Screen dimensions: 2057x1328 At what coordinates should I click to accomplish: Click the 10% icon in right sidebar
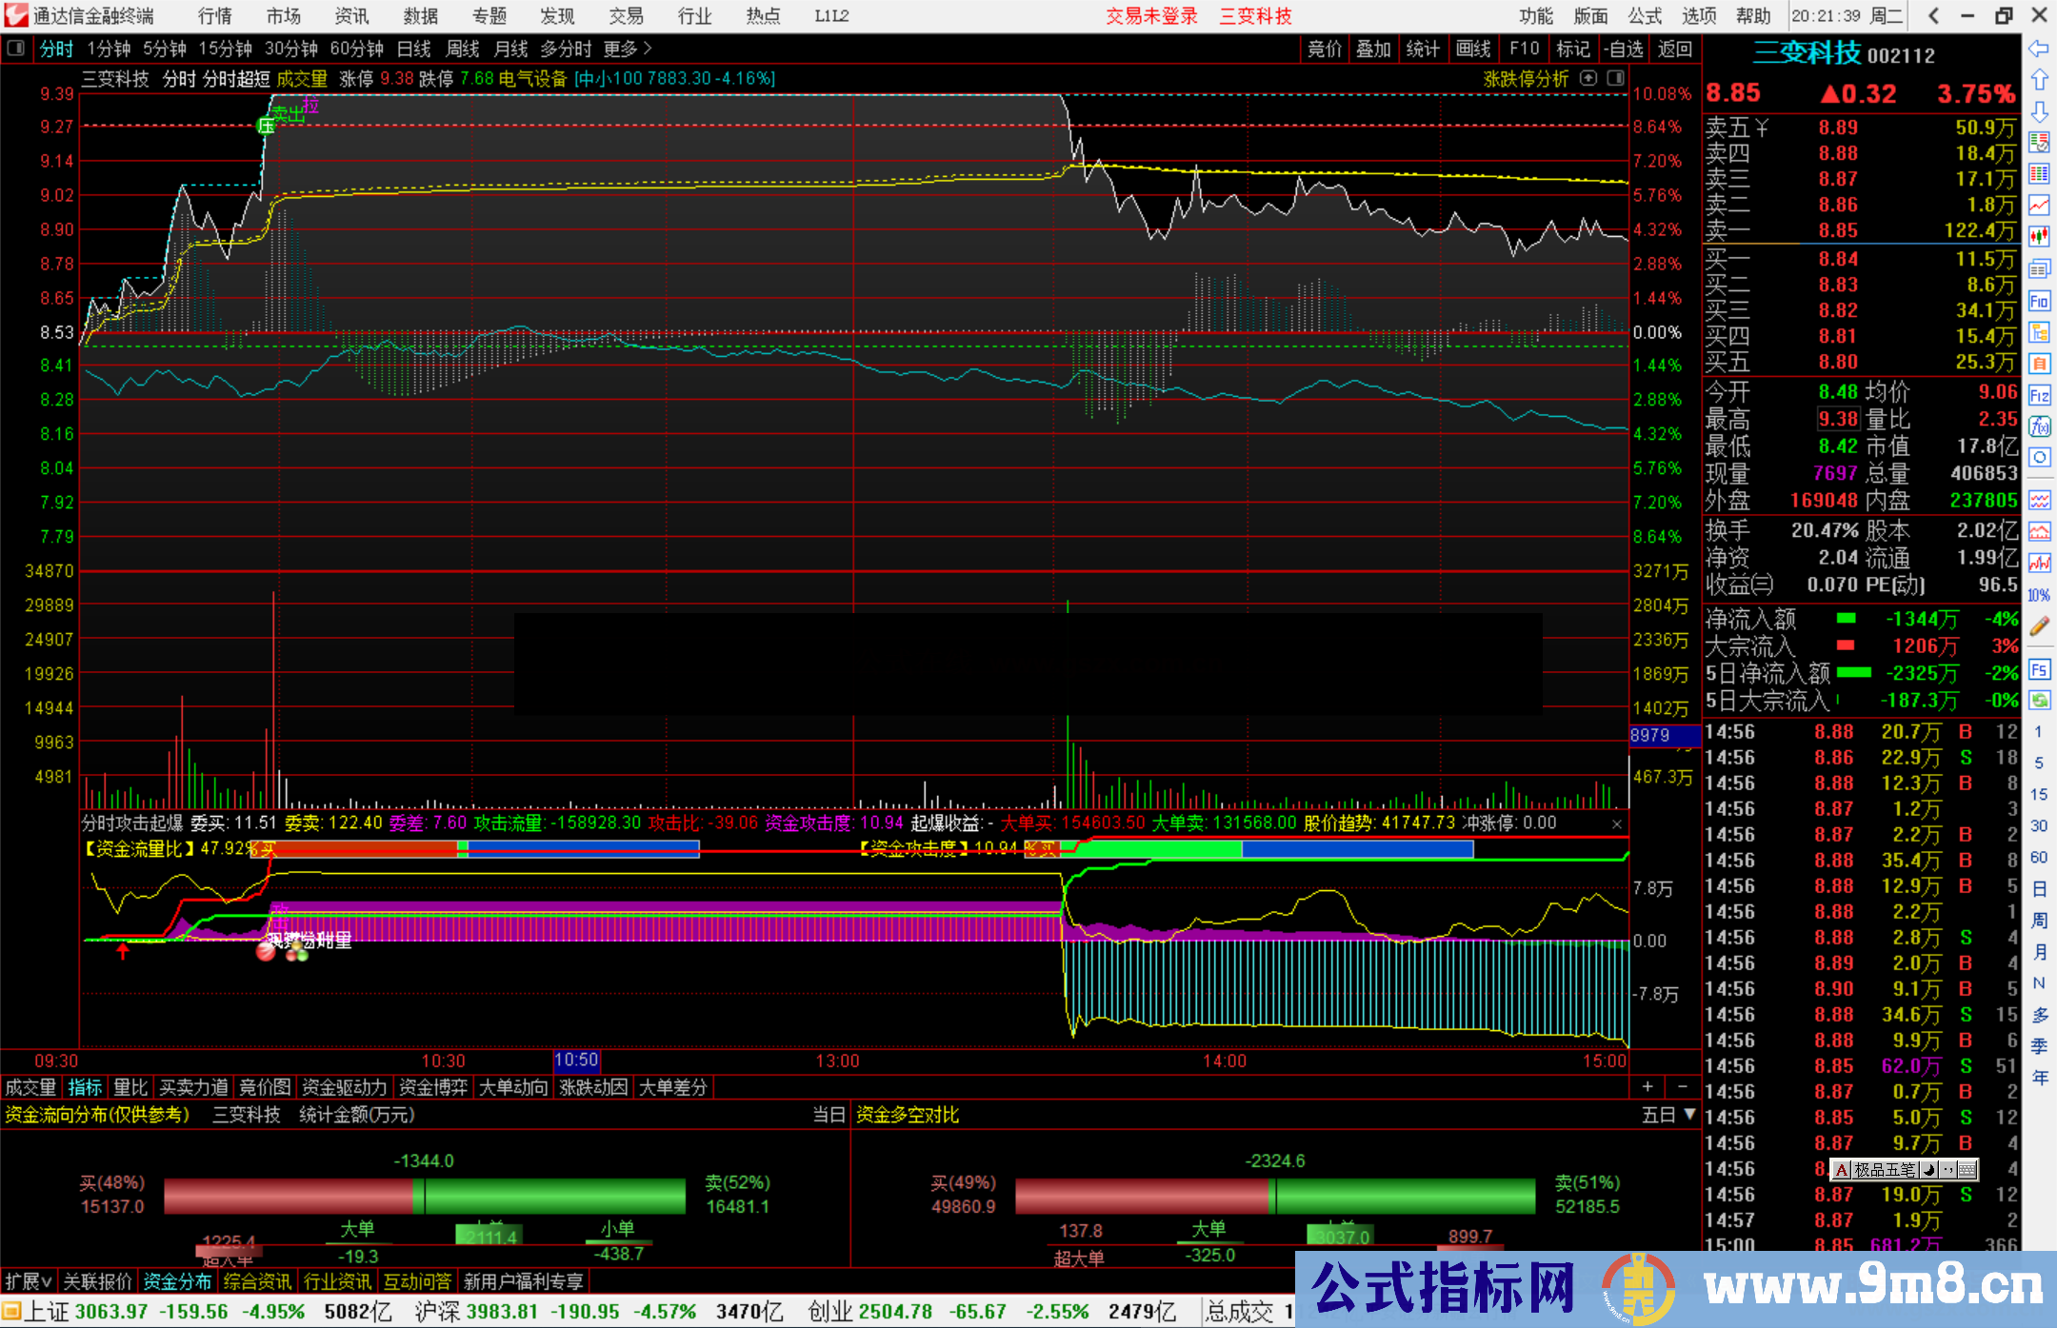pos(2039,595)
